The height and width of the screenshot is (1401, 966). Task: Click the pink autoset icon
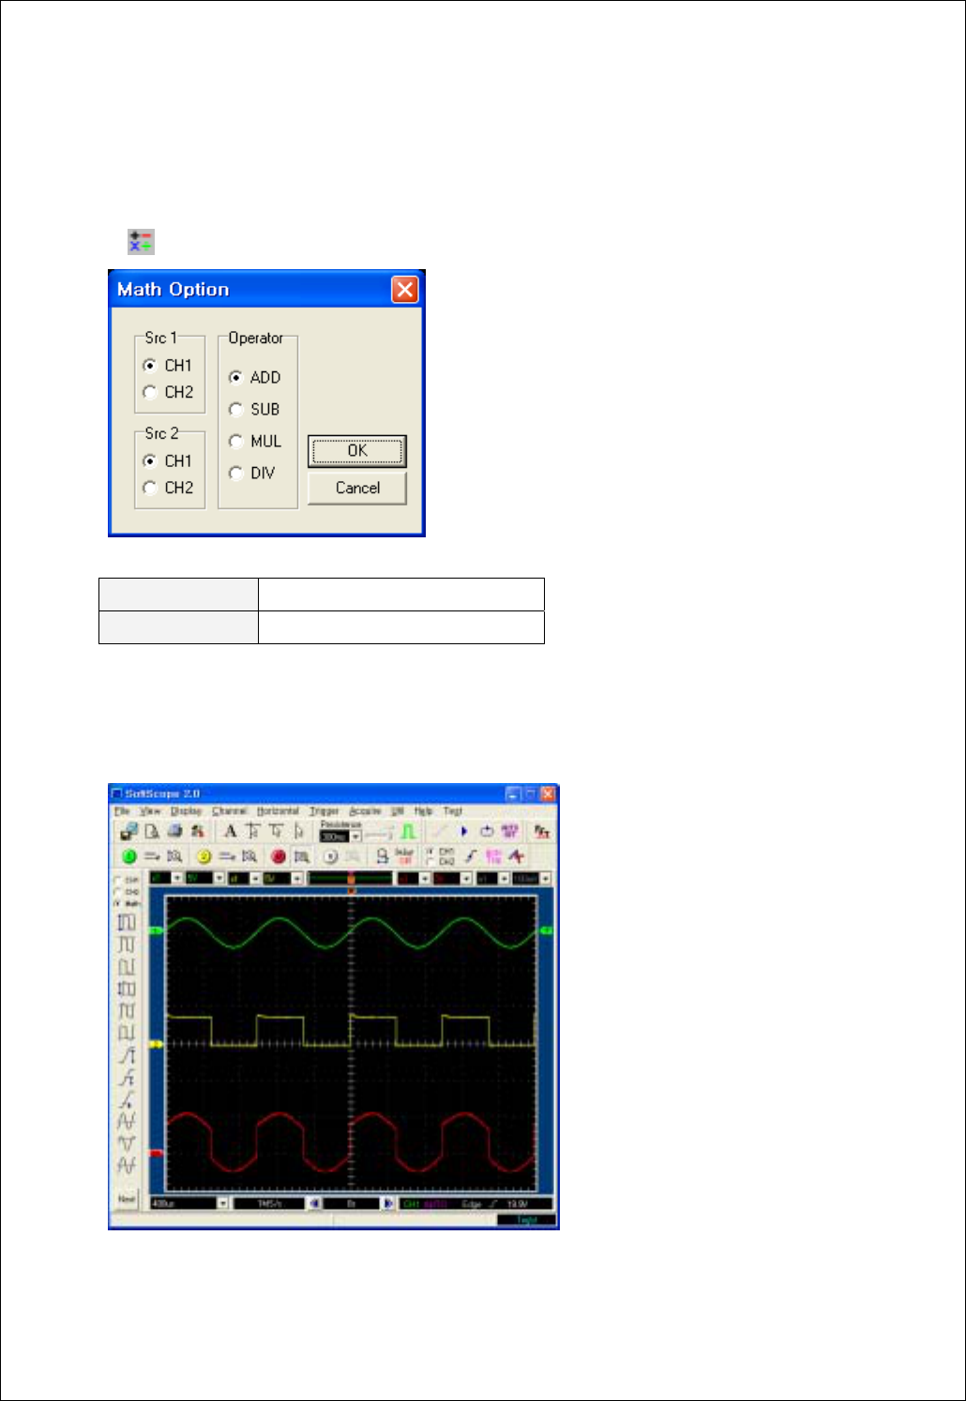(x=509, y=832)
